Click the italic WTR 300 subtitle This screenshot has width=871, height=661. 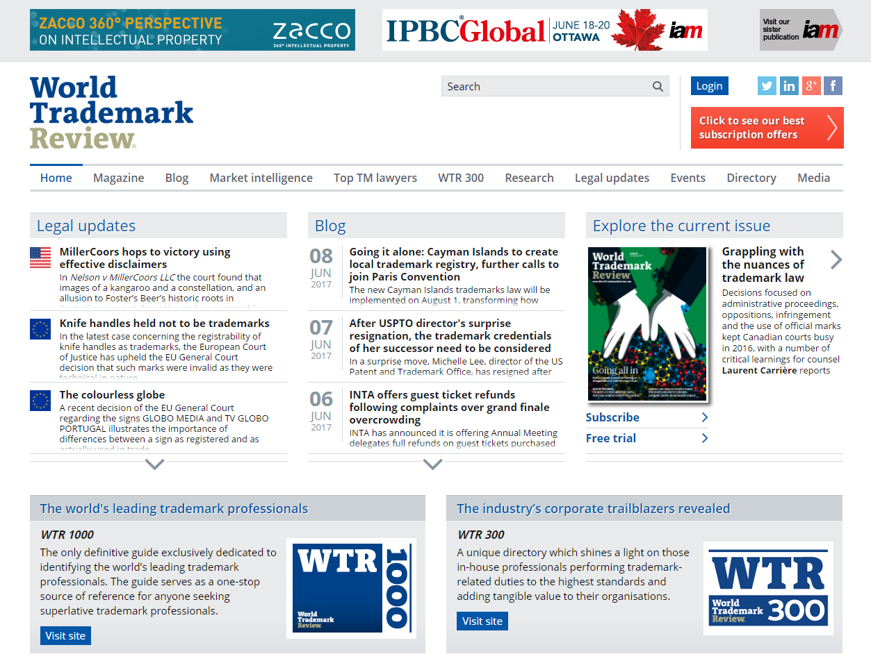tap(481, 535)
